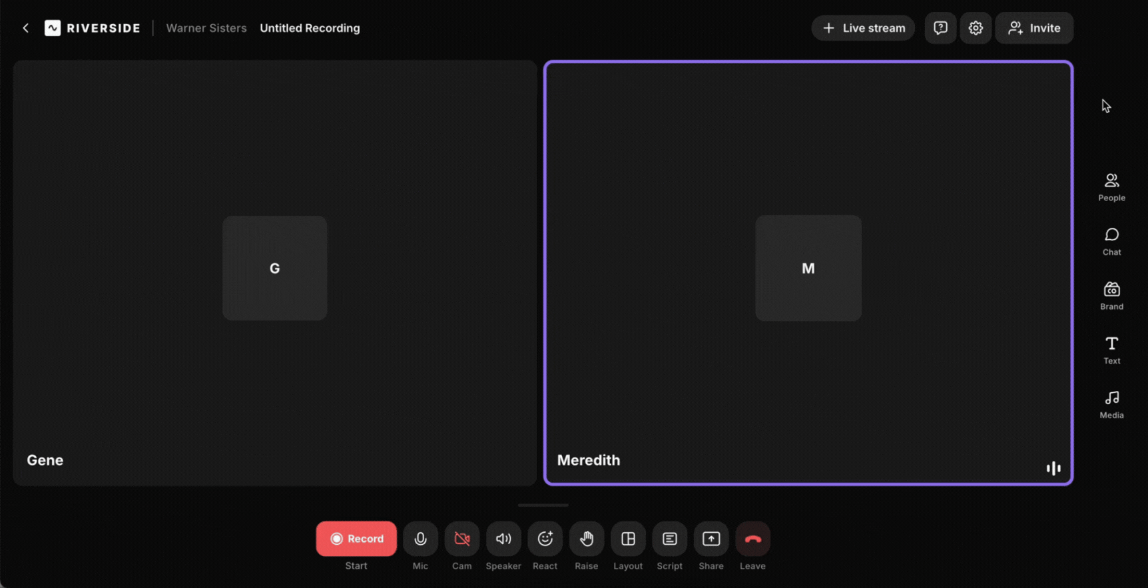Turn on the camera
Screen dimensions: 1148x588
click(461, 539)
